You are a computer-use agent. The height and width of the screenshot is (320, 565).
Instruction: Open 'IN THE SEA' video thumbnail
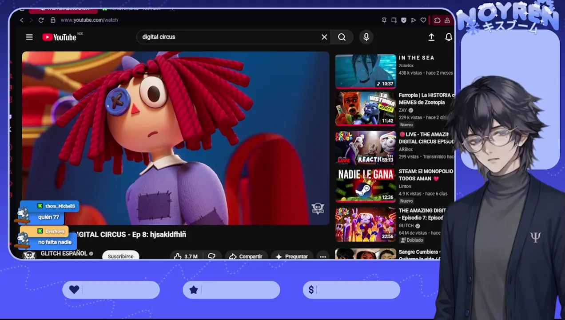[366, 71]
